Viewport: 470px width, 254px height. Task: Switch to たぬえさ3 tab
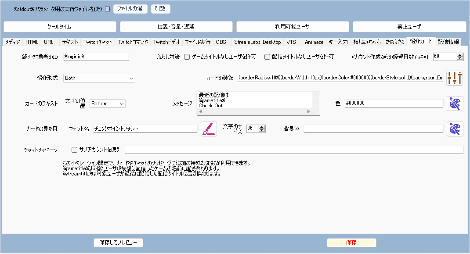click(395, 42)
